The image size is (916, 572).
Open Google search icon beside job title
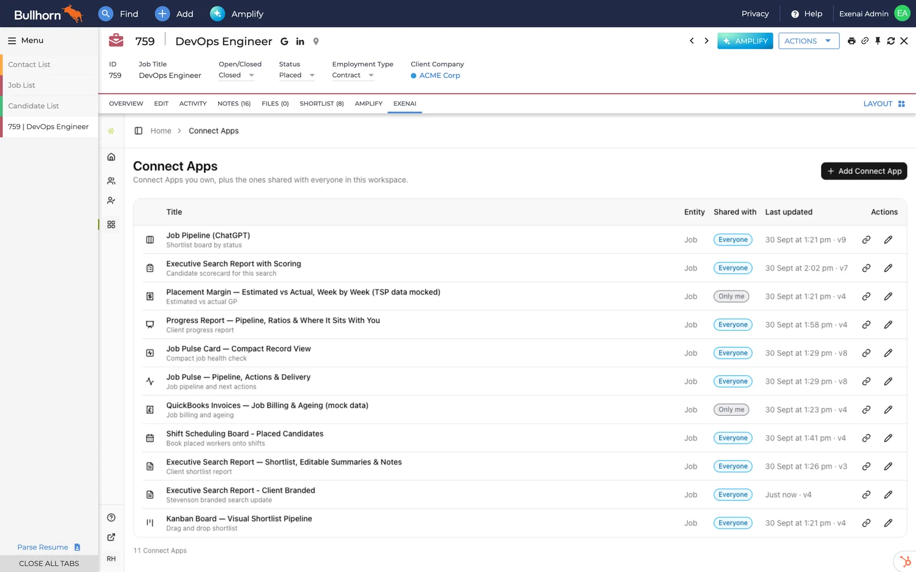285,41
